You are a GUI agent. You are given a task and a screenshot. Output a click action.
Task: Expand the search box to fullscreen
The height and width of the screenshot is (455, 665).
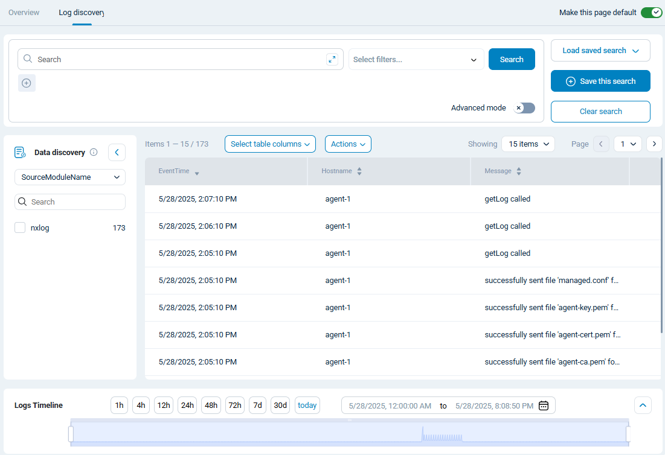pos(332,59)
